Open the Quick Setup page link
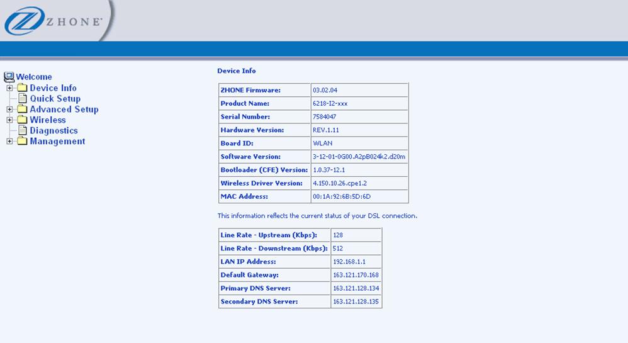The image size is (628, 343). point(55,99)
